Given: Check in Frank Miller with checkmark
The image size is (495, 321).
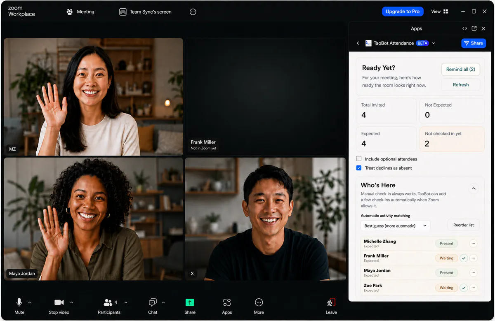Looking at the screenshot, I should (x=464, y=258).
